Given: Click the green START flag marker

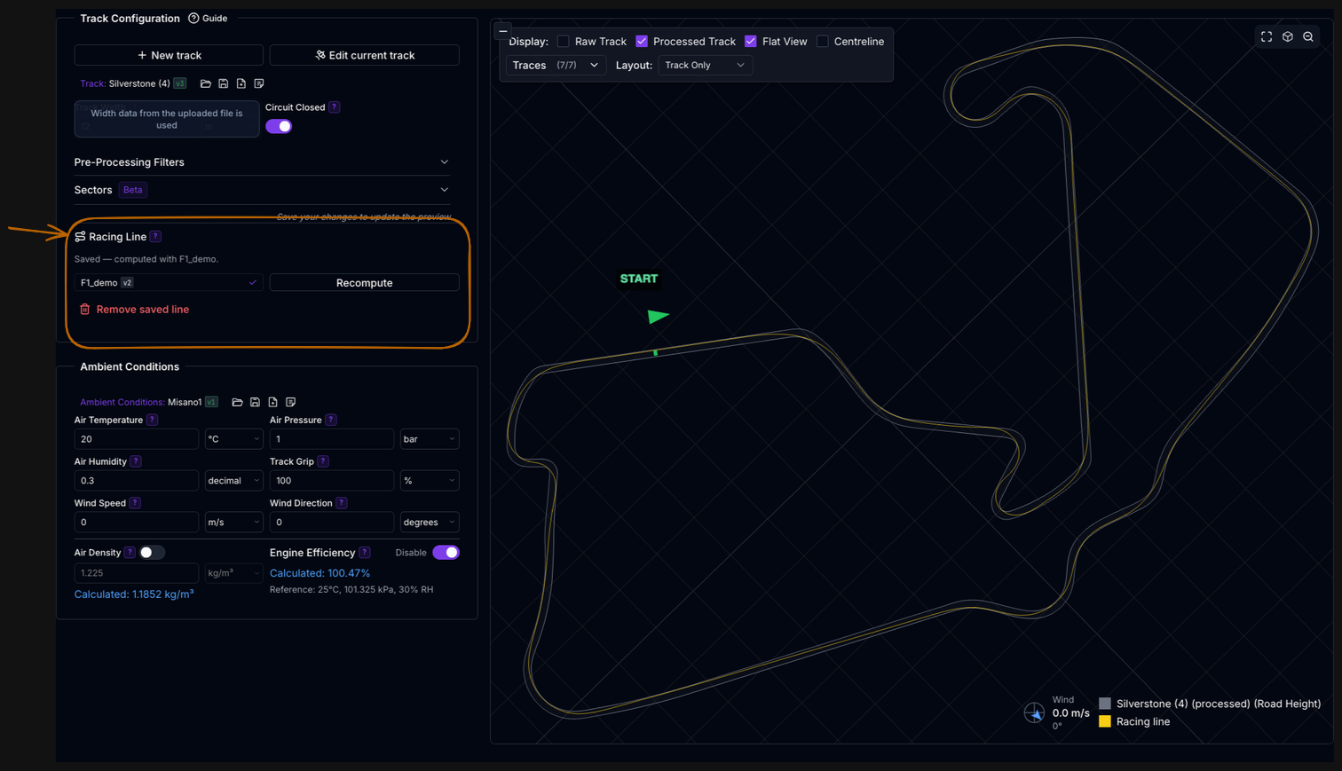Looking at the screenshot, I should pos(658,317).
